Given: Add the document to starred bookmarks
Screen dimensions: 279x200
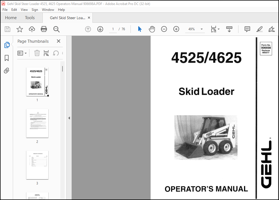Looking at the screenshot, I should tap(20, 29).
